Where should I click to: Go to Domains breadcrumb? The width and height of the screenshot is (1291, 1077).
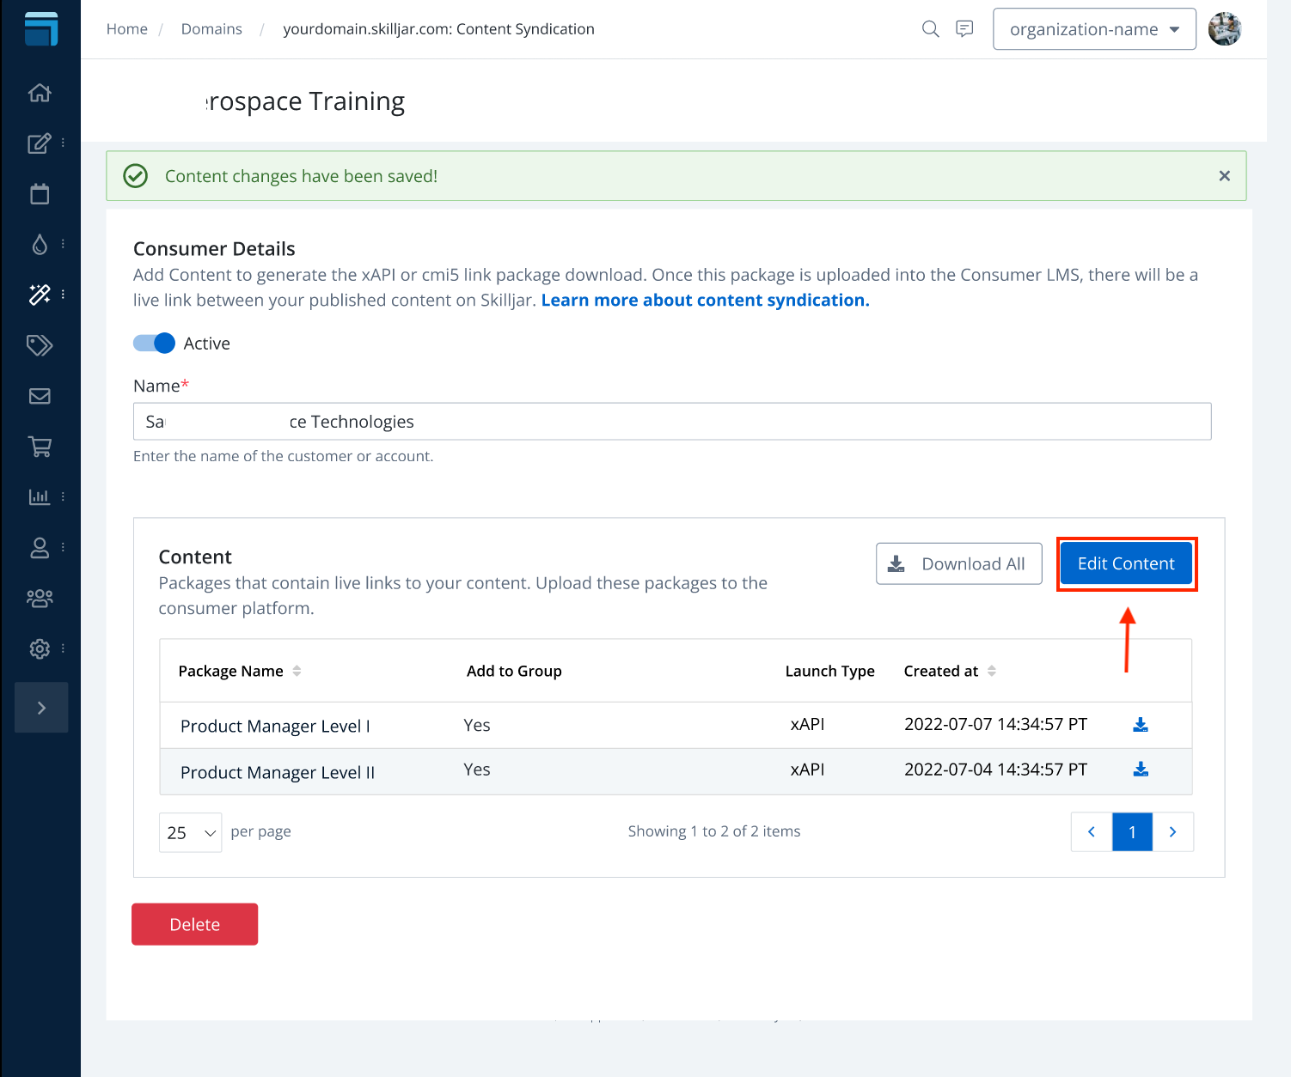(x=211, y=29)
